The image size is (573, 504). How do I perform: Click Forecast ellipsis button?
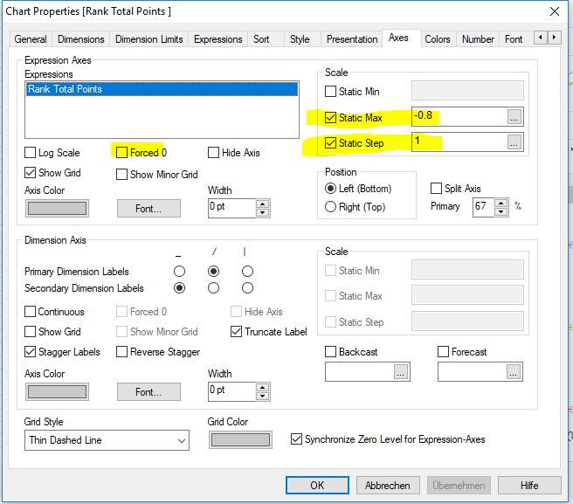click(514, 372)
